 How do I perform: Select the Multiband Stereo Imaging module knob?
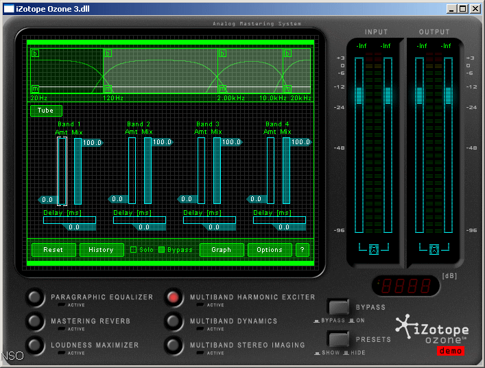pos(173,345)
